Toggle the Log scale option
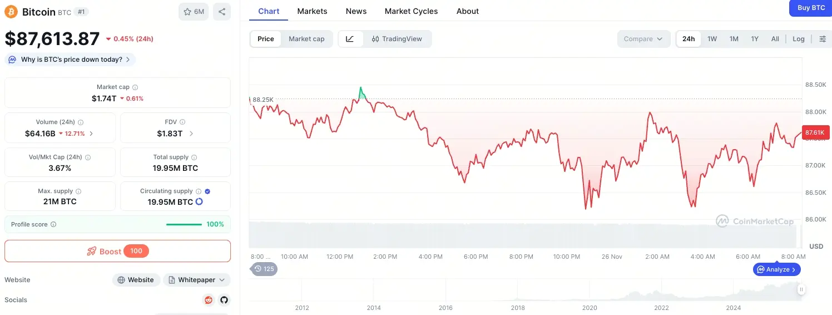This screenshot has height=315, width=832. point(798,39)
